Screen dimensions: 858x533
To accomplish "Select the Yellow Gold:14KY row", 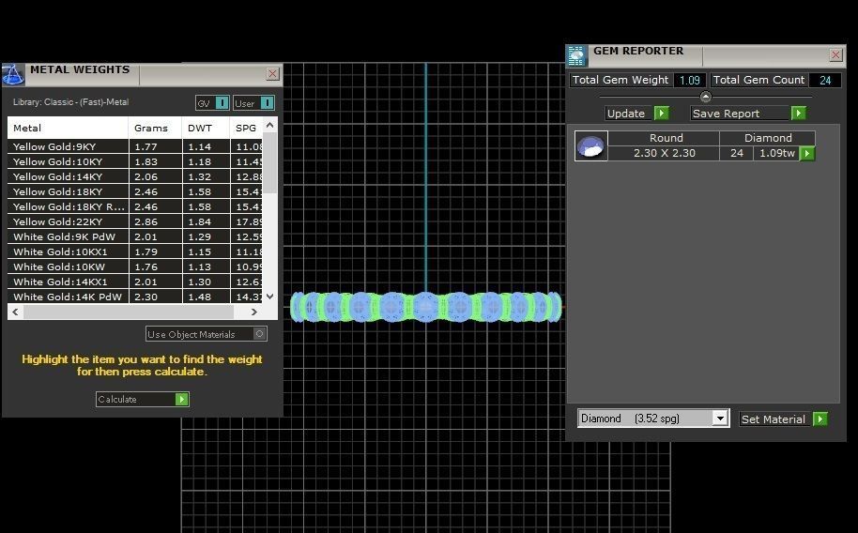I will 135,176.
